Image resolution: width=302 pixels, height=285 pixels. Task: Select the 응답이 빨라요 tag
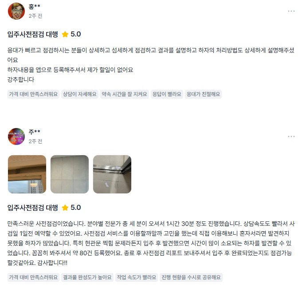(x=167, y=94)
